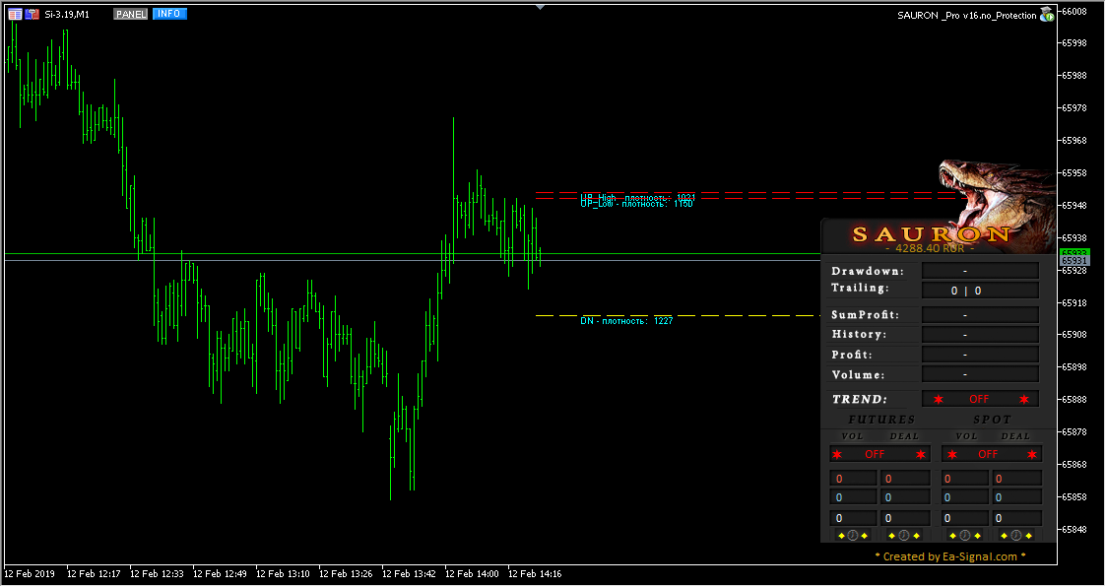Click blue 0 field in Futures VOL column
Screen dimensions: 1106x587
pos(854,497)
